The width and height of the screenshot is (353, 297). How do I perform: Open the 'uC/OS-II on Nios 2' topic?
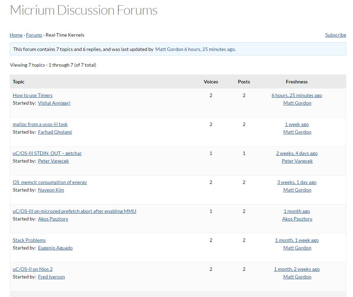point(32,269)
